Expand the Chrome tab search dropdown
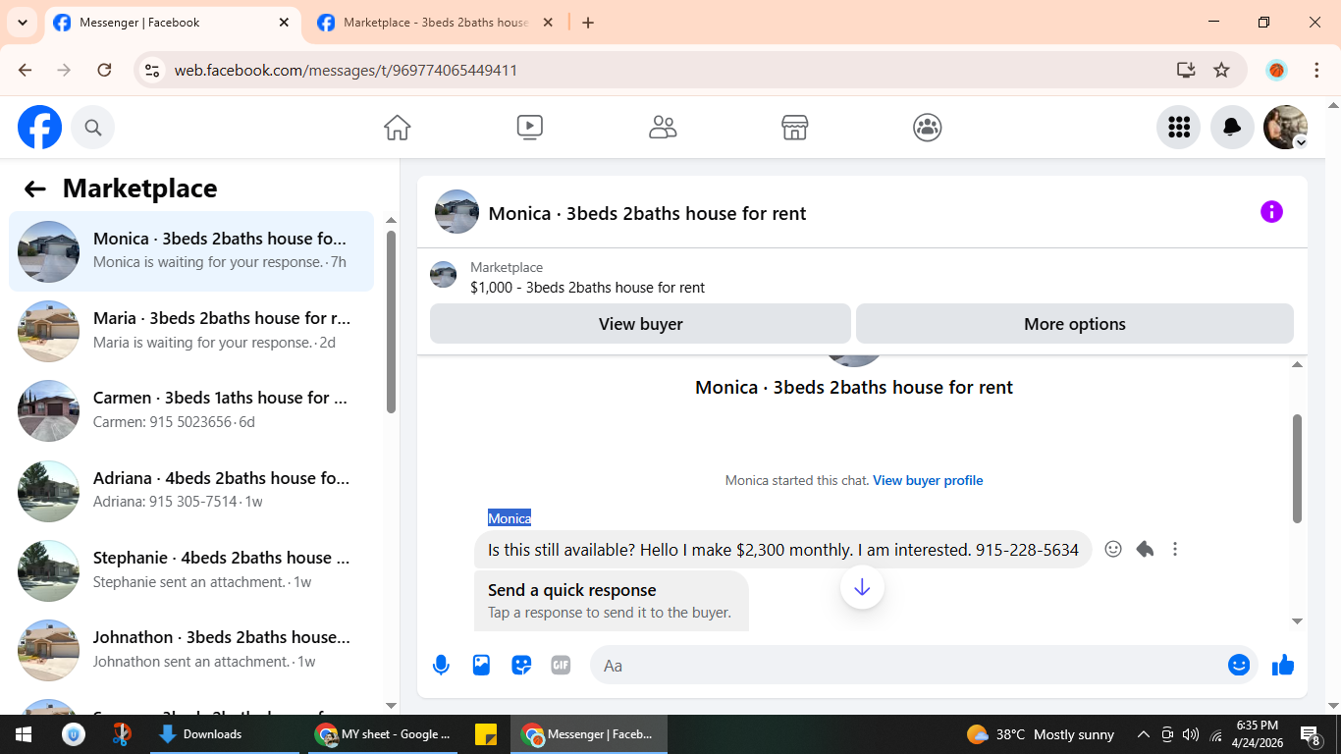This screenshot has height=754, width=1341. click(x=22, y=23)
